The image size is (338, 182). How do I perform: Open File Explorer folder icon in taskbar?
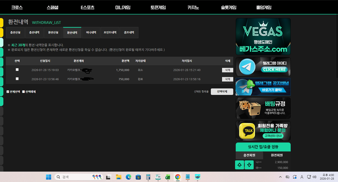coord(119,177)
